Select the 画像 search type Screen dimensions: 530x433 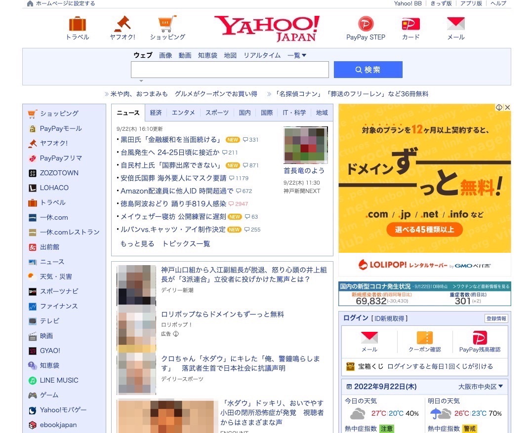(x=165, y=55)
